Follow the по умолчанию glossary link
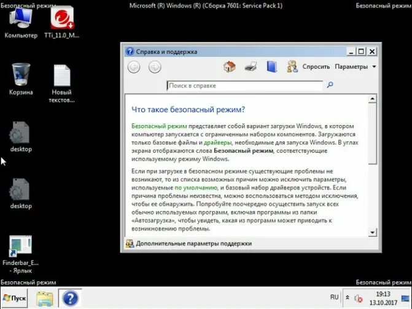This screenshot has height=309, width=412. [x=196, y=188]
